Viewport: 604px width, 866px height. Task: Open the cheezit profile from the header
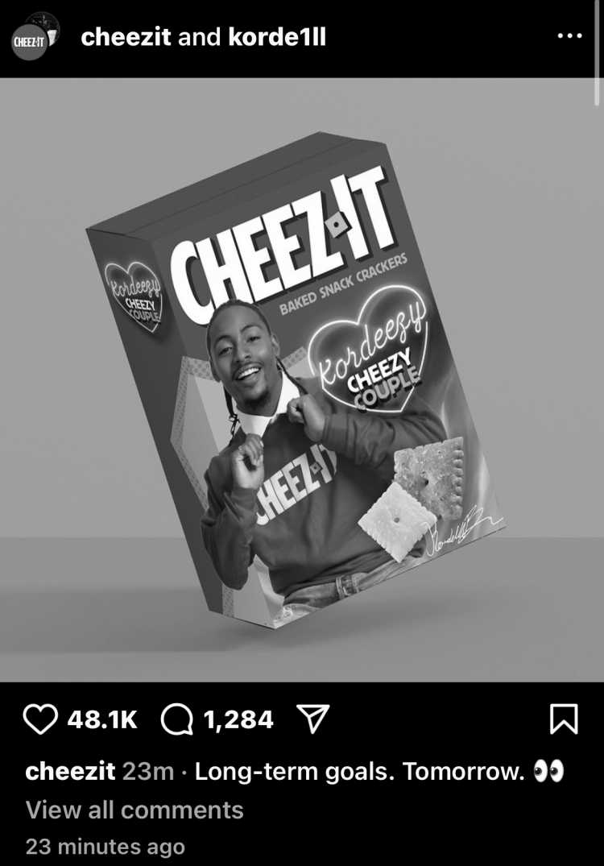point(126,37)
